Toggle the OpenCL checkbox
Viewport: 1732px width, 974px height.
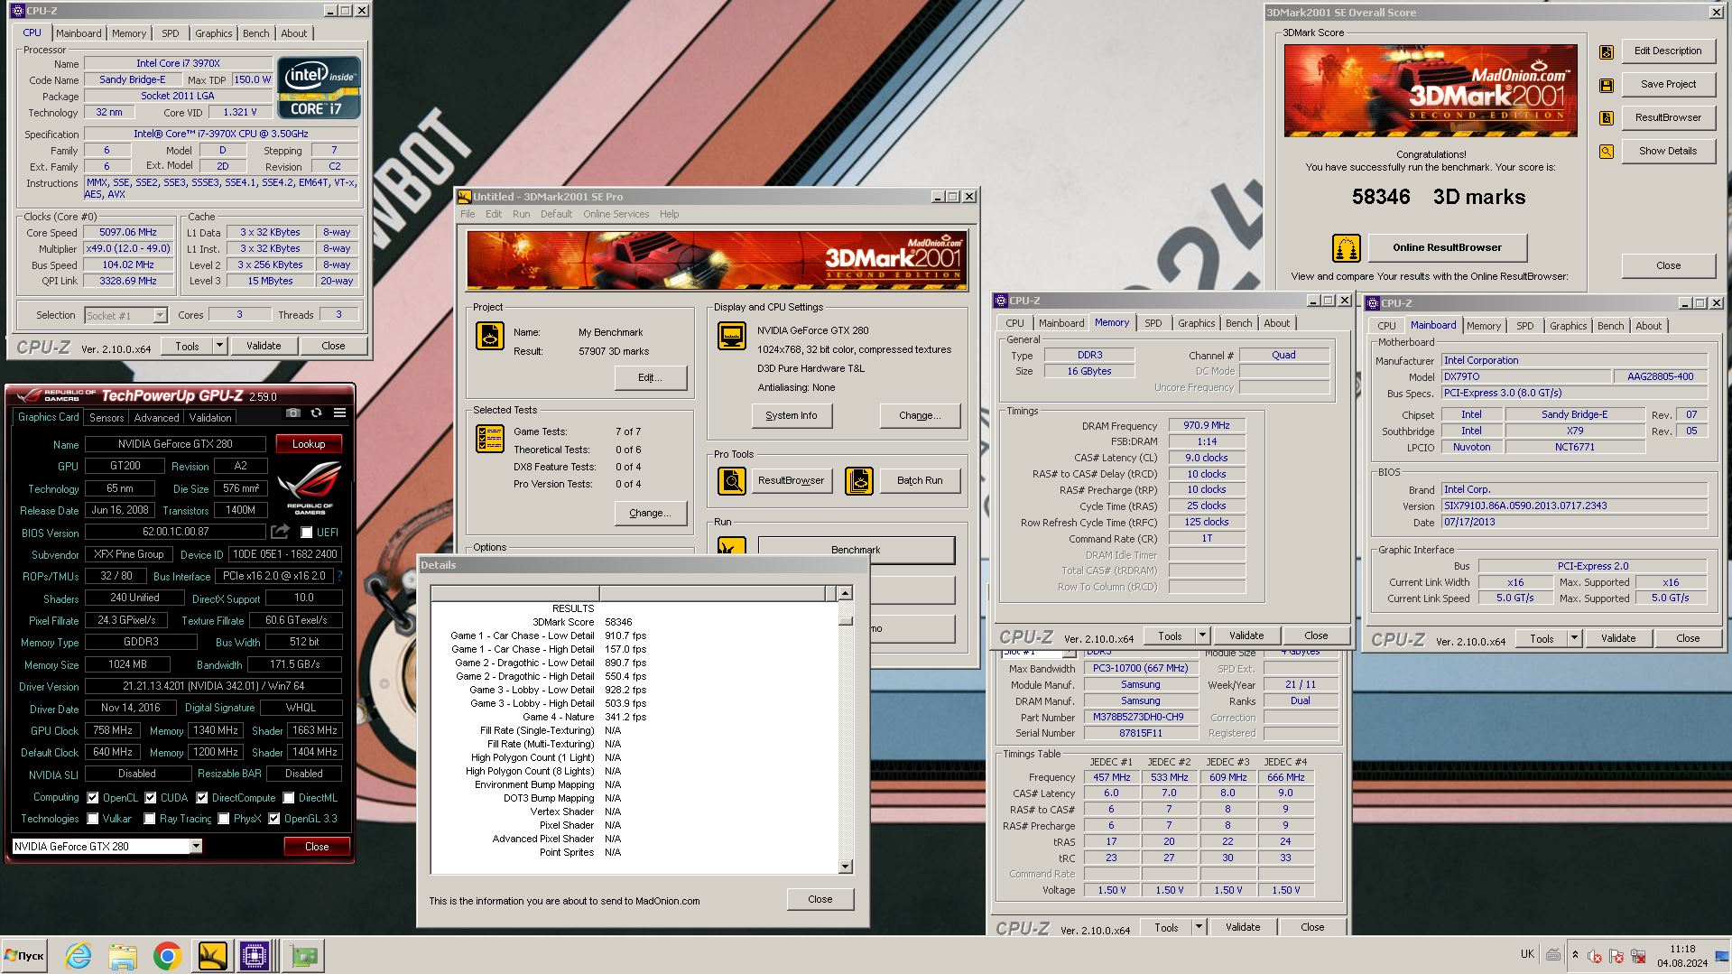92,798
